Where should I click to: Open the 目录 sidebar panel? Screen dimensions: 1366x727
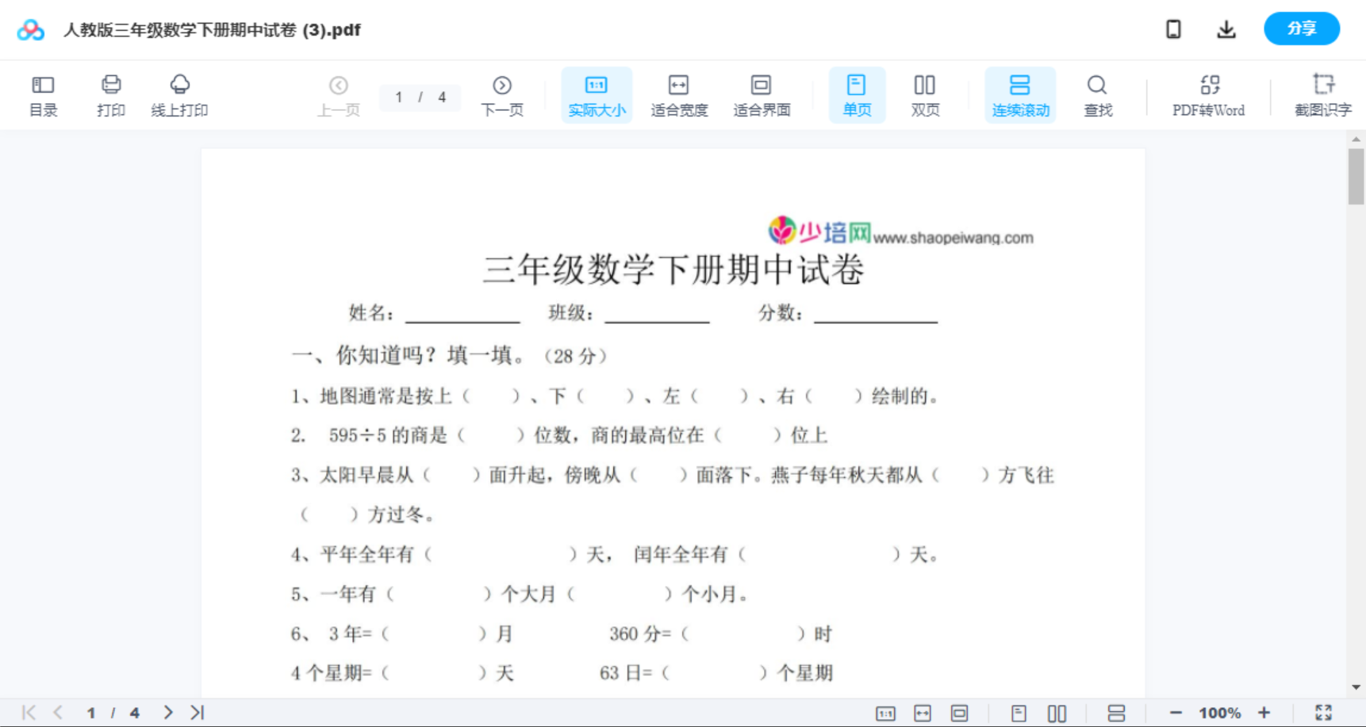pos(43,94)
